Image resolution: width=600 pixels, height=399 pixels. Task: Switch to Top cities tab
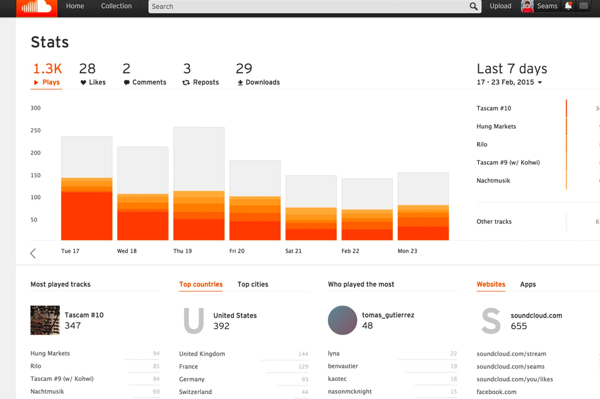coord(252,284)
